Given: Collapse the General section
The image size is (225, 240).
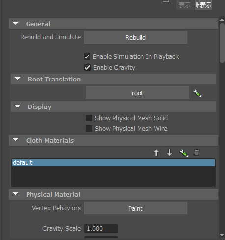Looking at the screenshot, I should pos(16,24).
